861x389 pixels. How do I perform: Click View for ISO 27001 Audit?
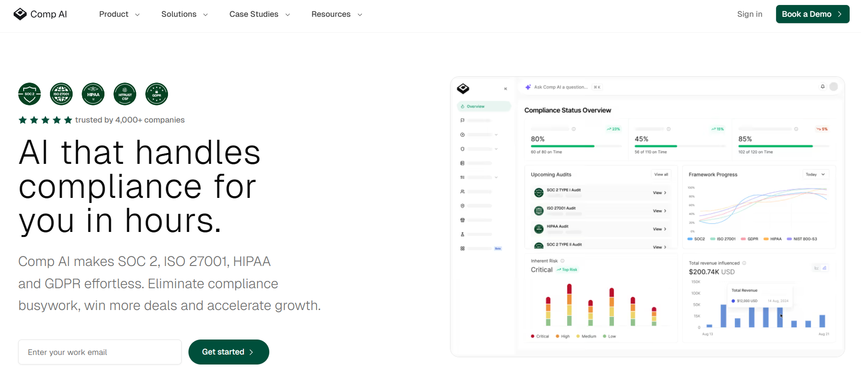coord(660,211)
